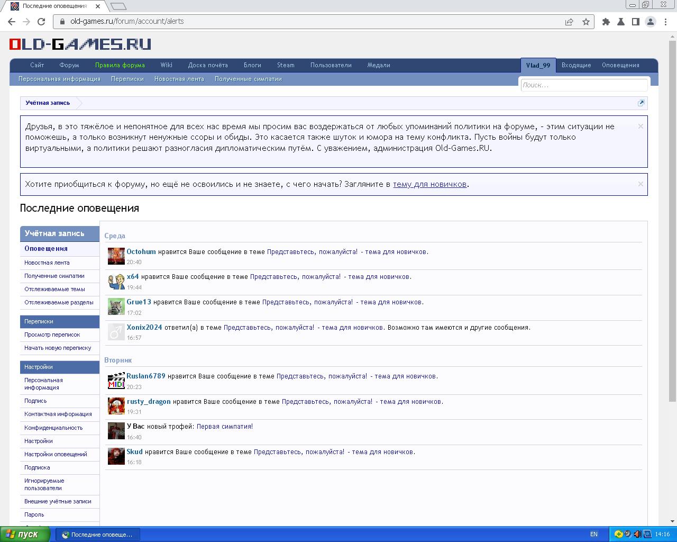Image resolution: width=677 pixels, height=542 pixels.
Task: Open a new browser tab
Action: (x=118, y=6)
